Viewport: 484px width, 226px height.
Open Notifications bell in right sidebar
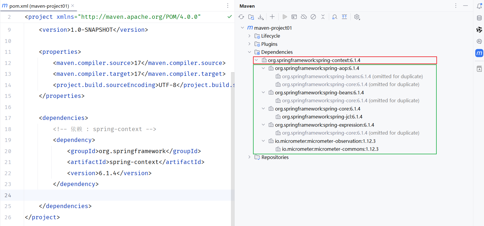[479, 6]
